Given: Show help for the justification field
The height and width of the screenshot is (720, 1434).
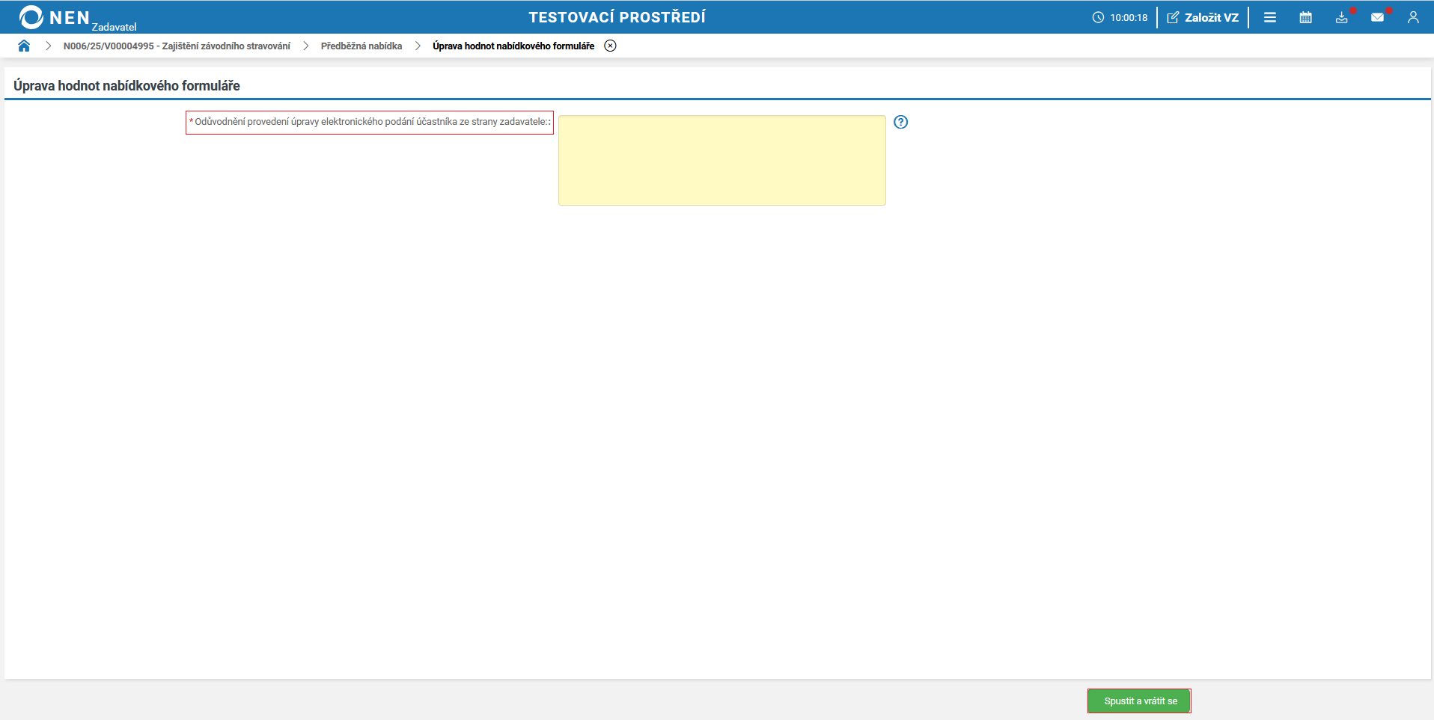Looking at the screenshot, I should 900,122.
